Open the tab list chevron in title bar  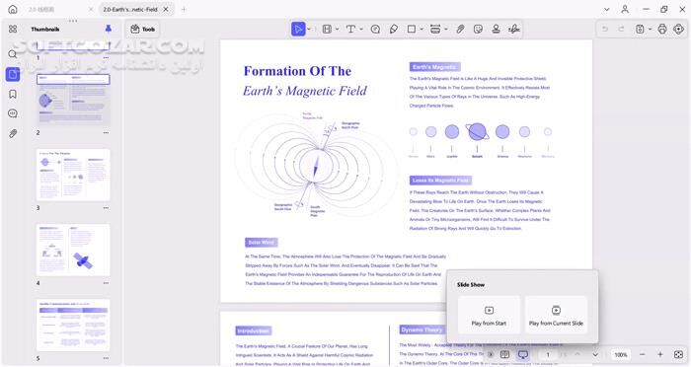pyautogui.click(x=607, y=9)
